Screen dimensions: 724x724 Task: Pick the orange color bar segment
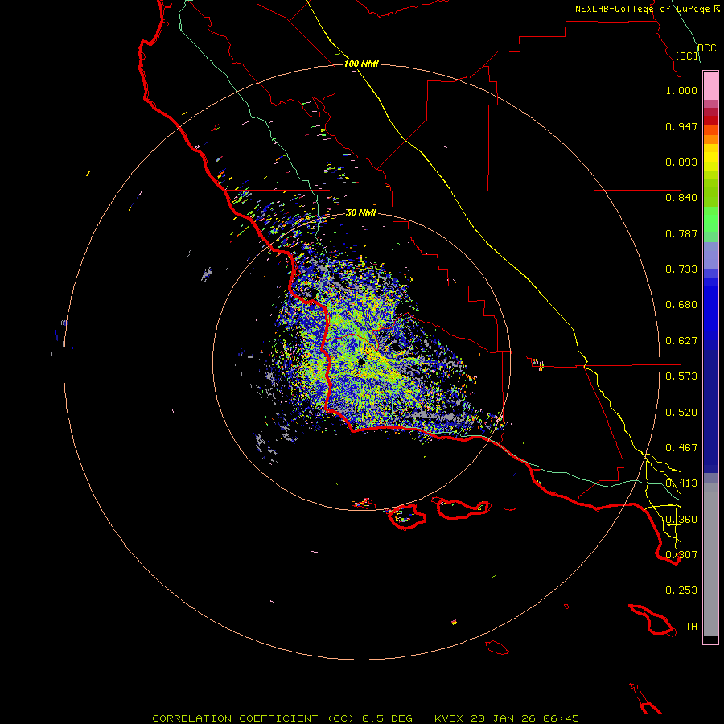click(x=710, y=139)
